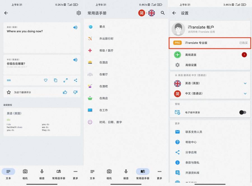252x186 pixels.
Task: Open 时间、日期、数字 phrase category
Action: pyautogui.click(x=126, y=122)
